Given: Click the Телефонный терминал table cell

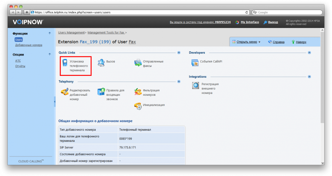Looking at the screenshot, I should coord(151,130).
